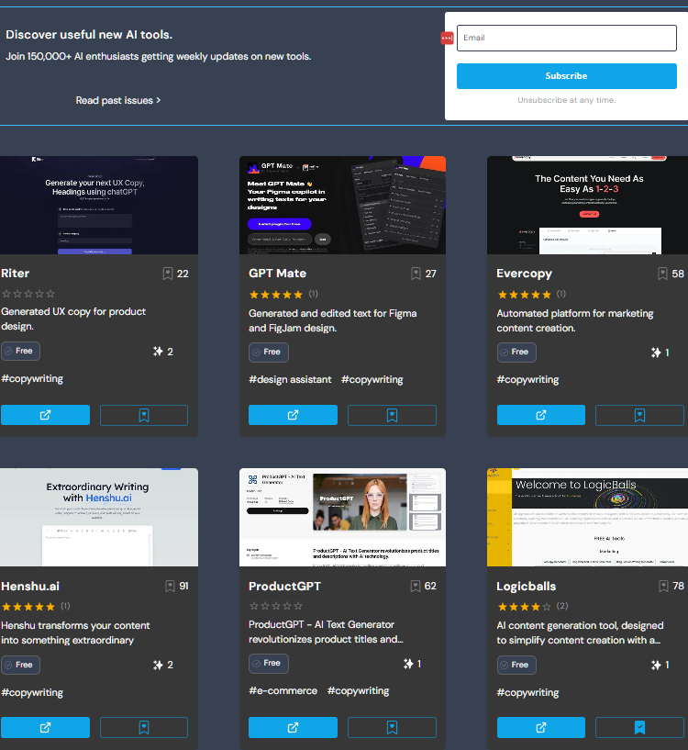Screen dimensions: 688x750
Task: Click the Riter screenshot thumbnail
Action: pos(99,205)
